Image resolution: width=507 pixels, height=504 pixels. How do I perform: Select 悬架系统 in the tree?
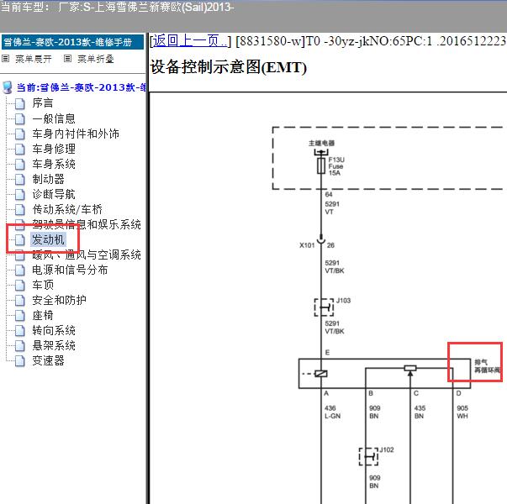pyautogui.click(x=54, y=345)
